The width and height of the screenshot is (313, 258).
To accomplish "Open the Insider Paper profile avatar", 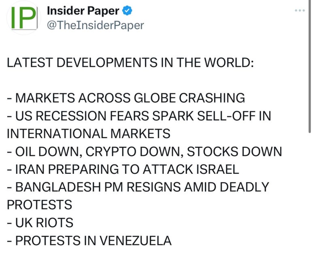I will (24, 18).
